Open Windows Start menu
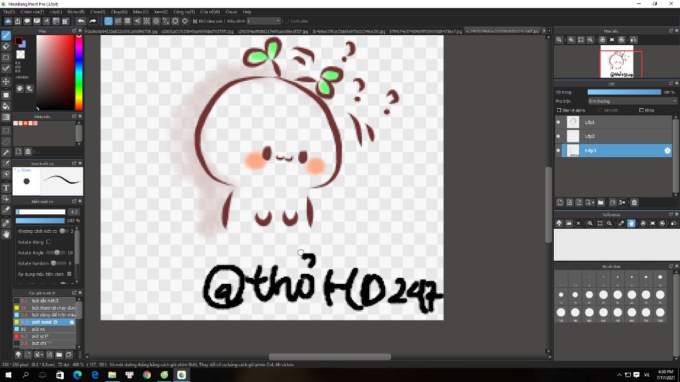 (8, 375)
